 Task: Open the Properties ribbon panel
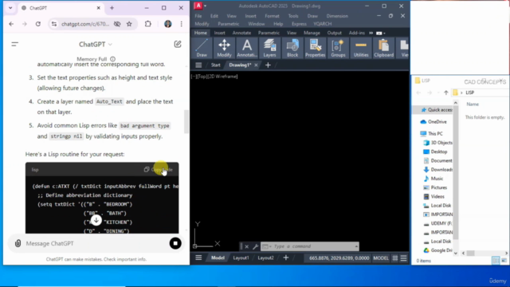click(316, 48)
